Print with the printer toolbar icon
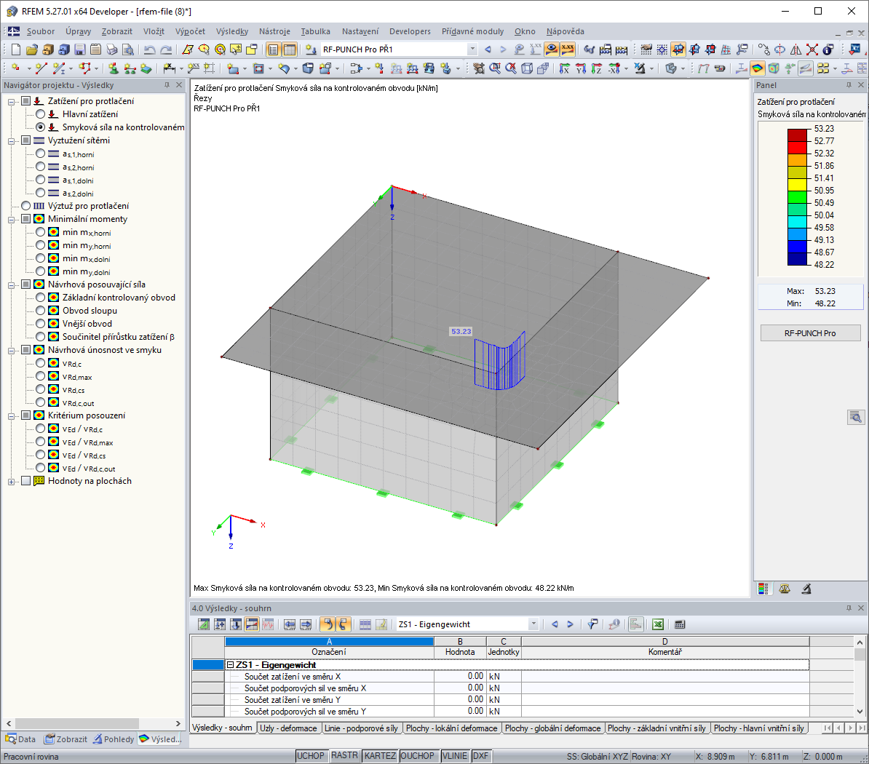The height and width of the screenshot is (764, 869). point(112,50)
